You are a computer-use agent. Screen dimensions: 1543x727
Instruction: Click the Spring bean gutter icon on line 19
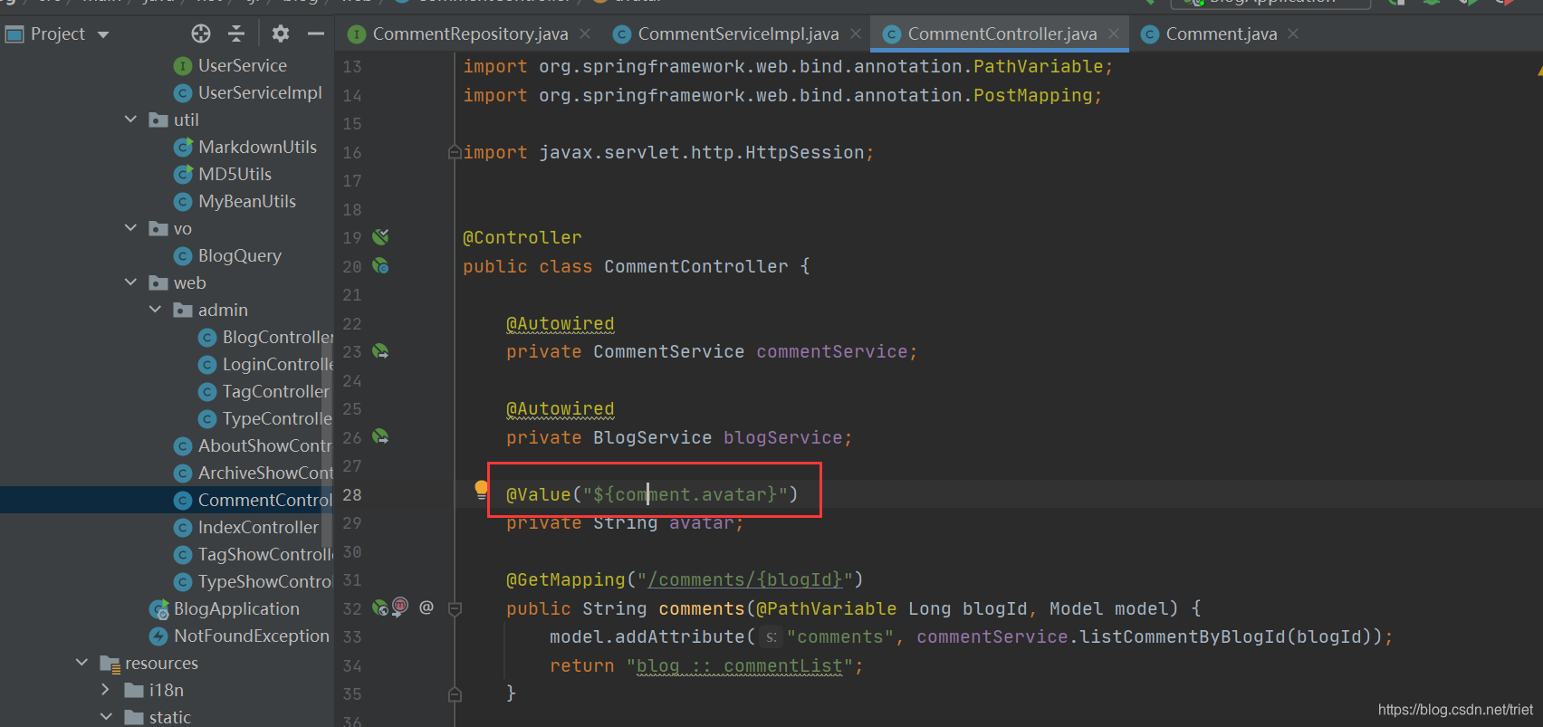380,237
